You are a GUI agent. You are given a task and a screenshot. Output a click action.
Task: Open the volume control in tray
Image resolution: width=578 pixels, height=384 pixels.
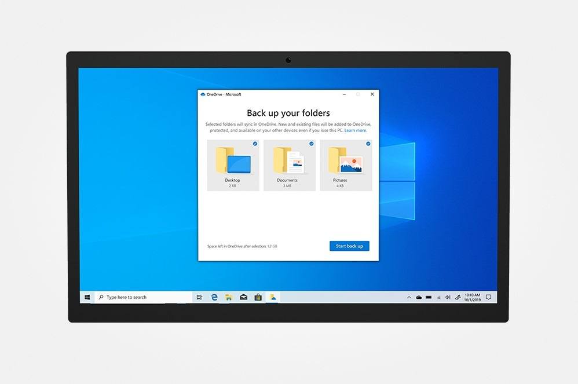click(448, 297)
